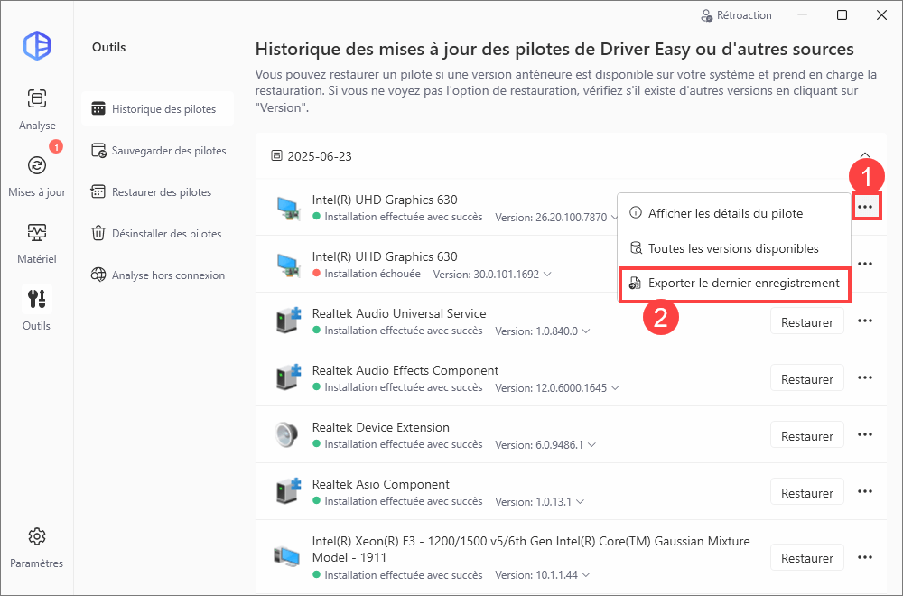Screen dimensions: 903x596
Task: Click Realtek Asio Component device icon
Action: (x=287, y=492)
